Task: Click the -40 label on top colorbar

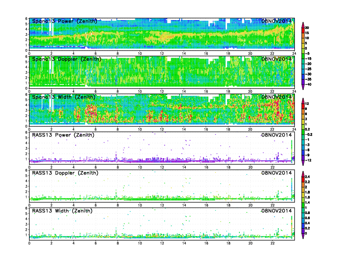Action: (308, 84)
